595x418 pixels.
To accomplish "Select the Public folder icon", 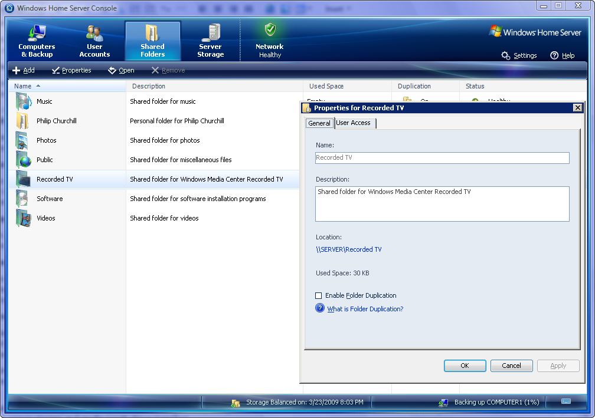I will 23,160.
